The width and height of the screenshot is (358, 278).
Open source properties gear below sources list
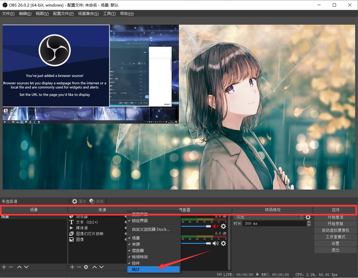point(86,267)
